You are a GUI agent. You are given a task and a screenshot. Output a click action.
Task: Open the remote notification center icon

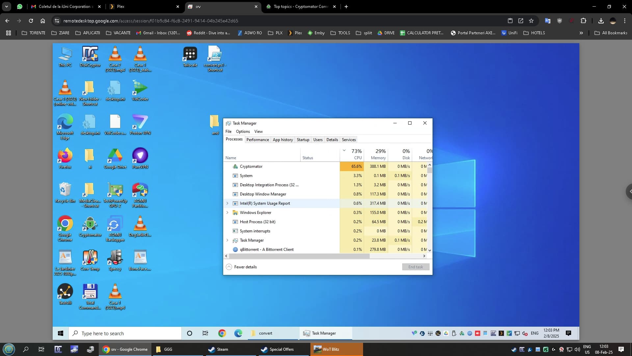(x=568, y=333)
